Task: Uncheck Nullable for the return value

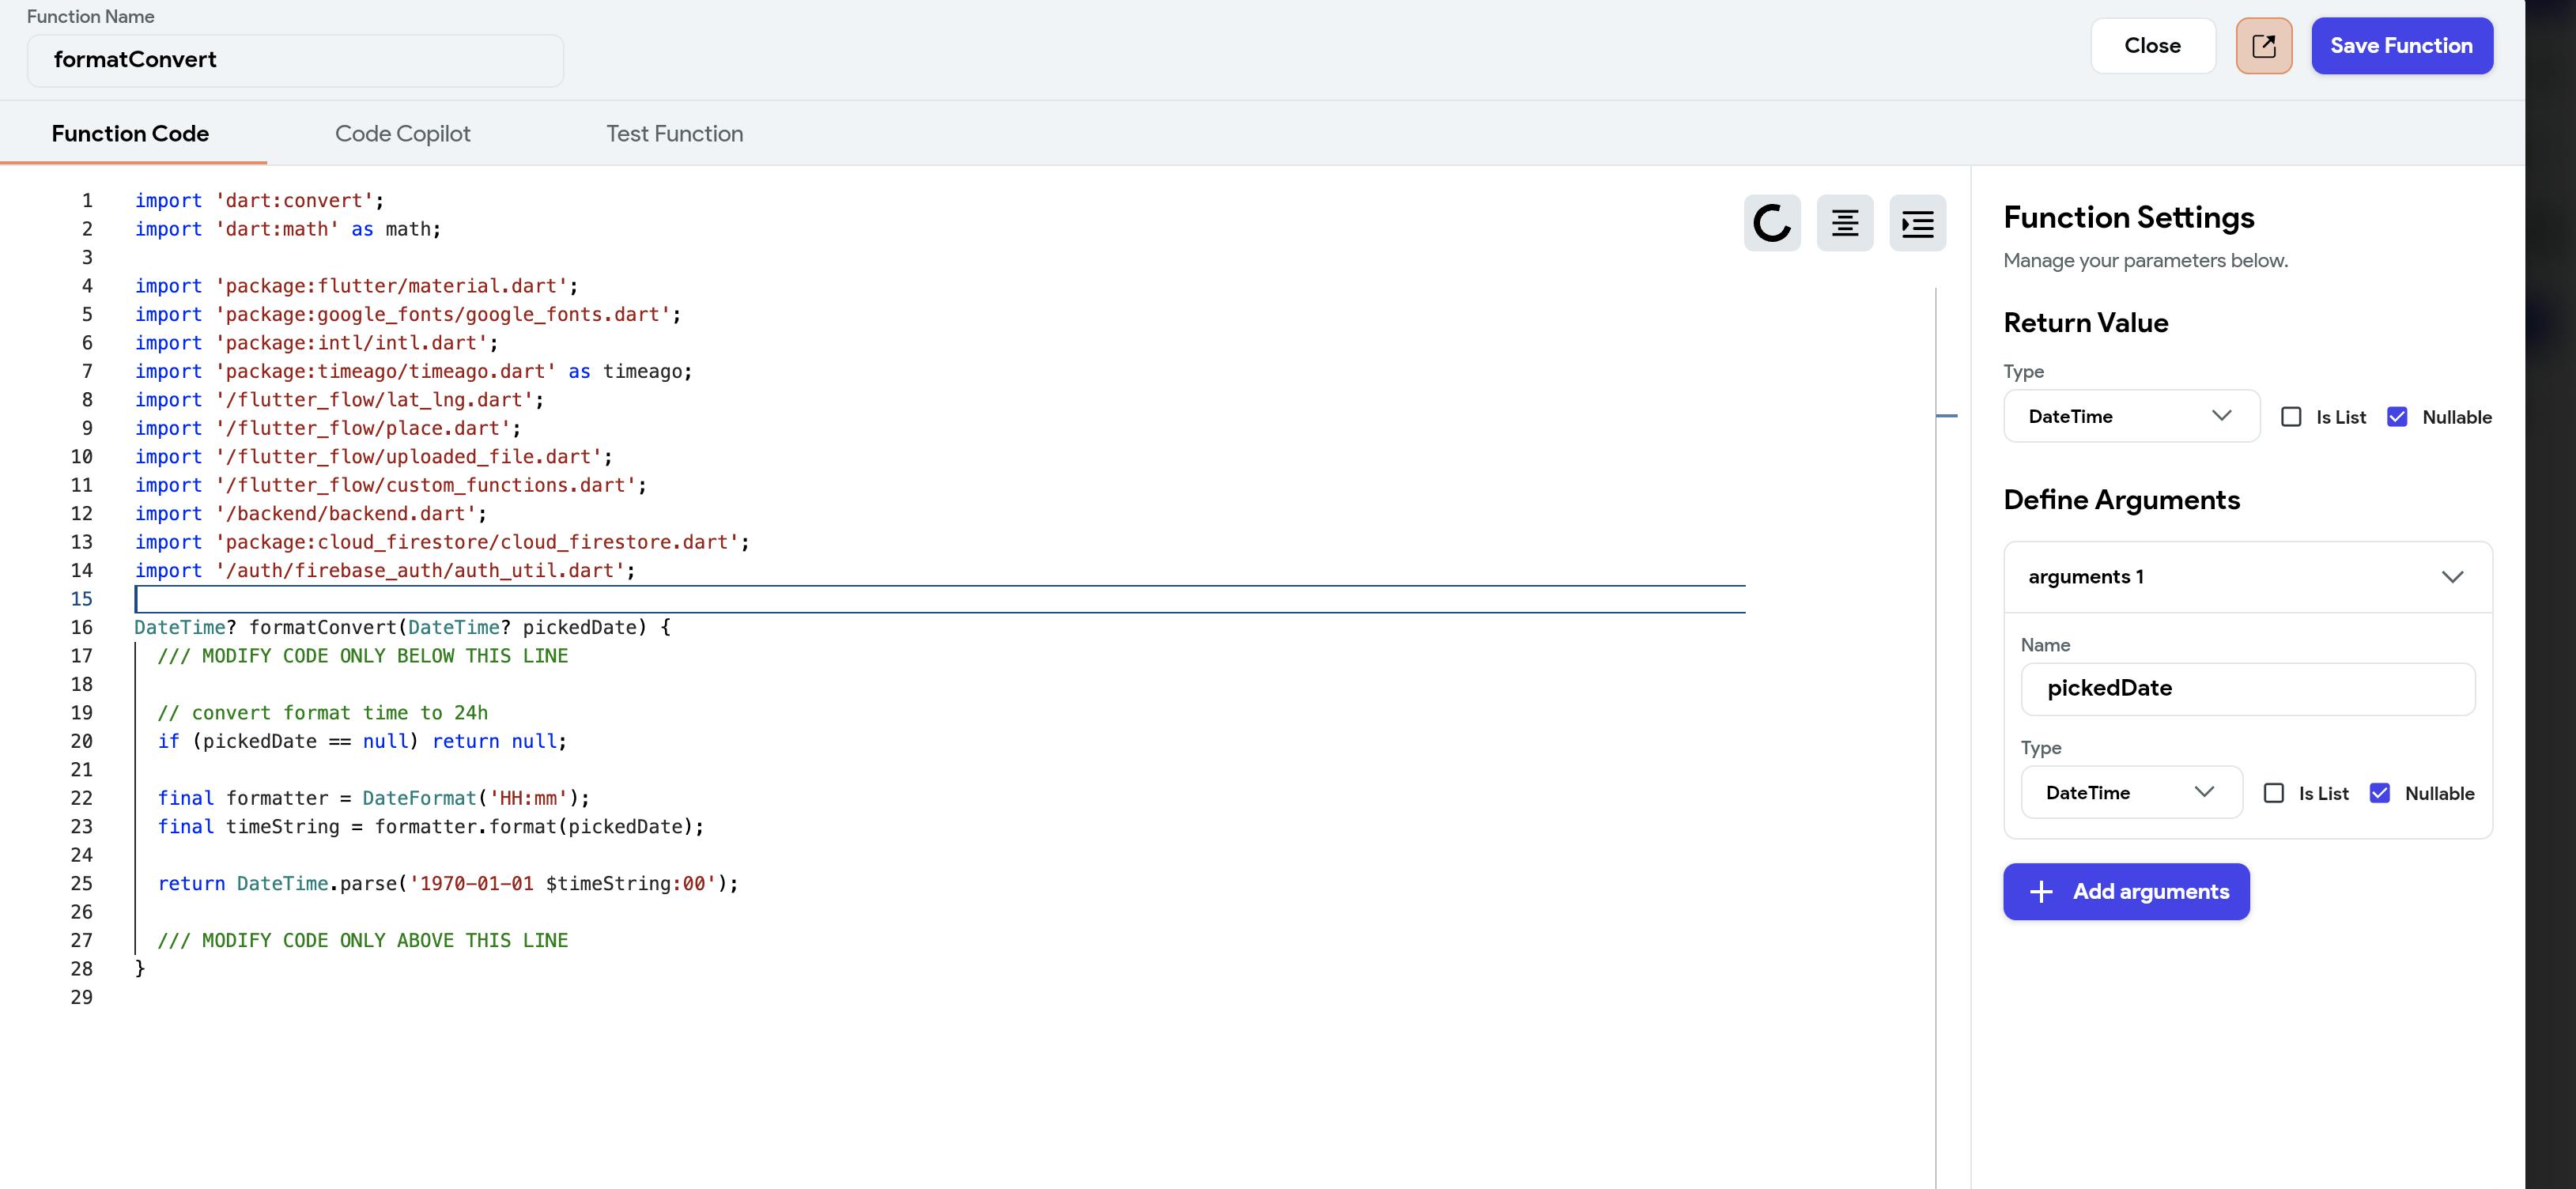Action: pos(2396,417)
